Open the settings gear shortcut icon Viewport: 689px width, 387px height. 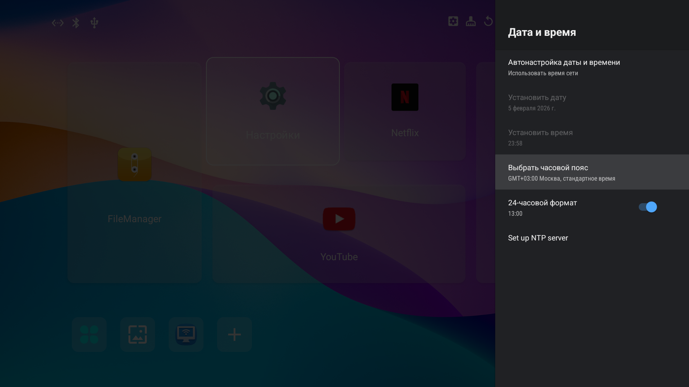point(453,21)
